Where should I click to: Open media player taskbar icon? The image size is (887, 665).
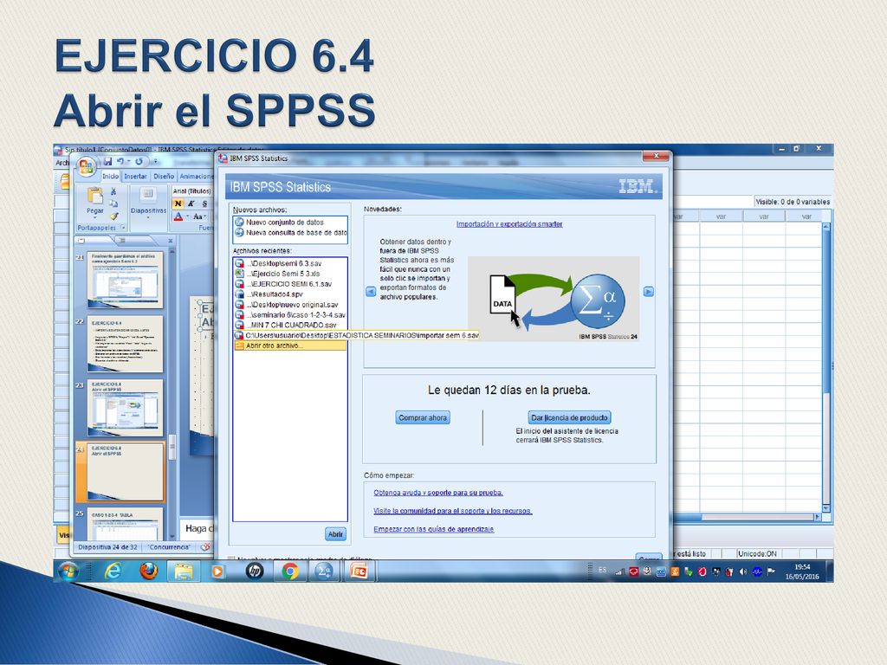click(217, 571)
